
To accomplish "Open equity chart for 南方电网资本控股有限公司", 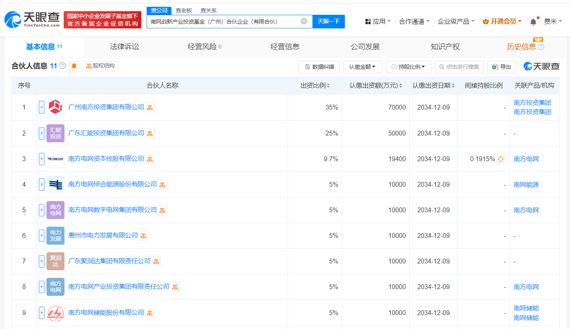I will point(150,159).
